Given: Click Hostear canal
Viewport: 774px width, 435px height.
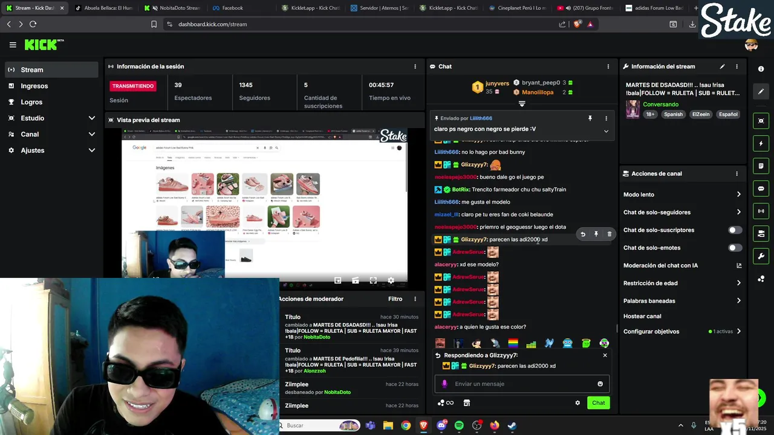Looking at the screenshot, I should pos(642,316).
